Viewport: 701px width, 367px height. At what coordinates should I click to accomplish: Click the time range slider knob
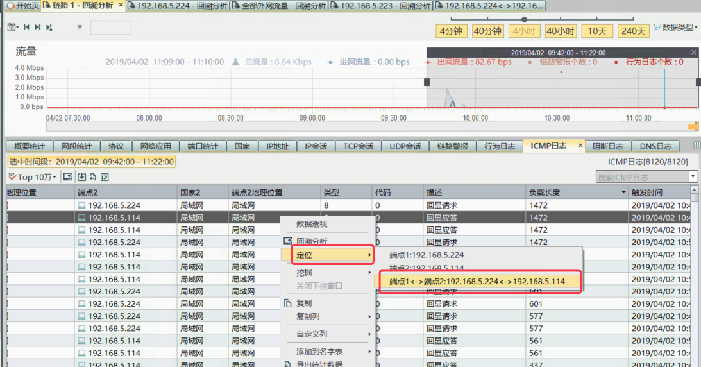524,20
